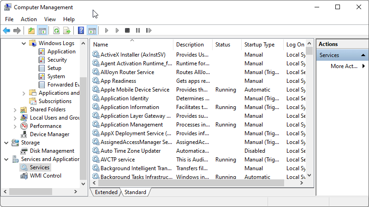Click More Actions in Actions pane
The image size is (369, 207).
pos(344,66)
